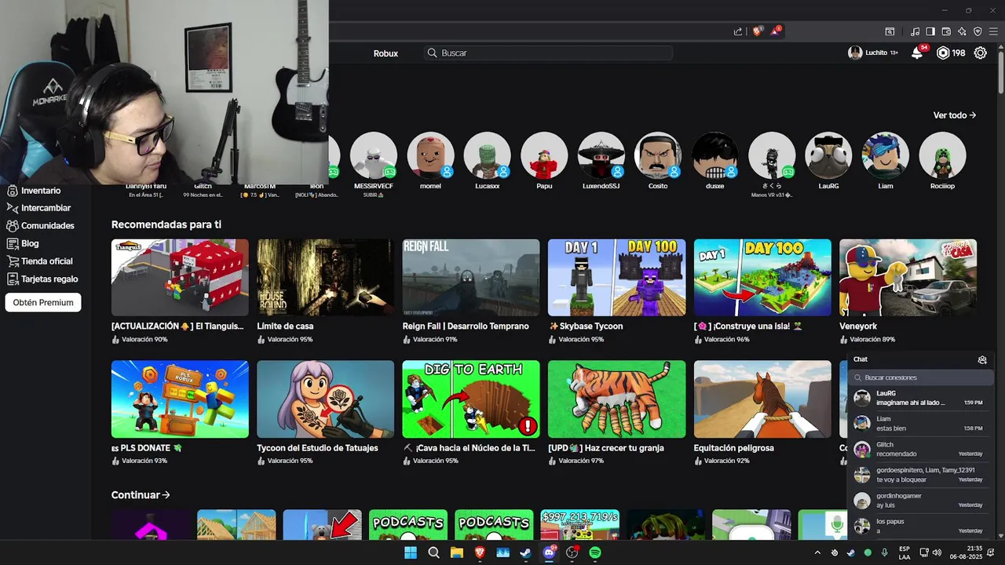
Task: Open LuxendoSSJ friend avatar
Action: [x=601, y=155]
